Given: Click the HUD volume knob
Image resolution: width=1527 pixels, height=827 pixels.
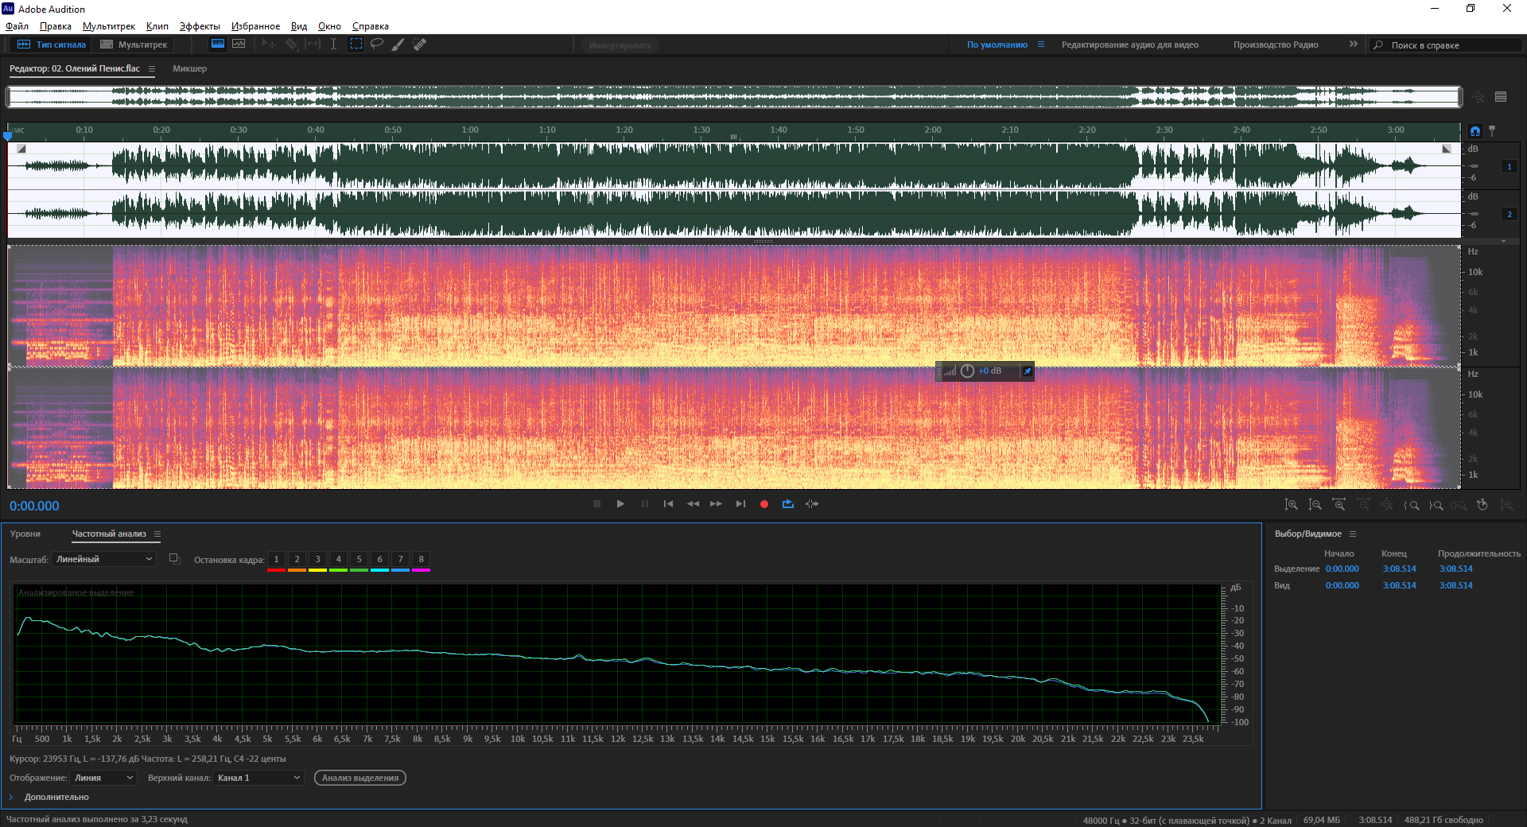Looking at the screenshot, I should coord(967,371).
